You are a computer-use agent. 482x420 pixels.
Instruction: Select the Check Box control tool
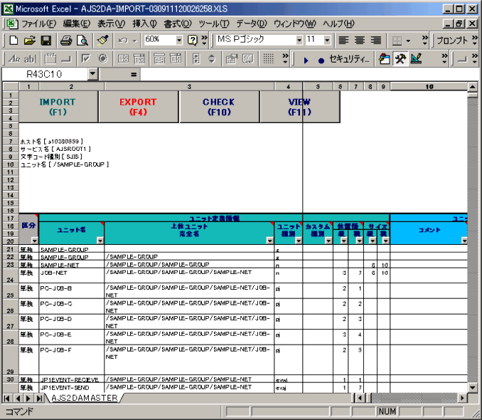pyautogui.click(x=86, y=58)
